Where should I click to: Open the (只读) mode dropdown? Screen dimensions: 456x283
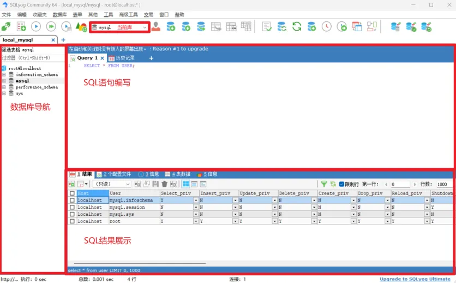click(x=112, y=184)
